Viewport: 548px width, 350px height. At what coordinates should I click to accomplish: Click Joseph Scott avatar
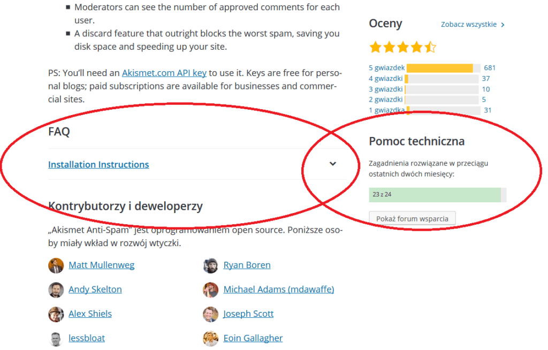click(211, 314)
